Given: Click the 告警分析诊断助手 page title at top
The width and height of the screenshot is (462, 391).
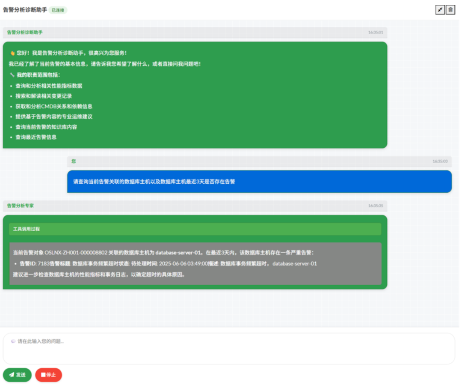Looking at the screenshot, I should pos(25,9).
